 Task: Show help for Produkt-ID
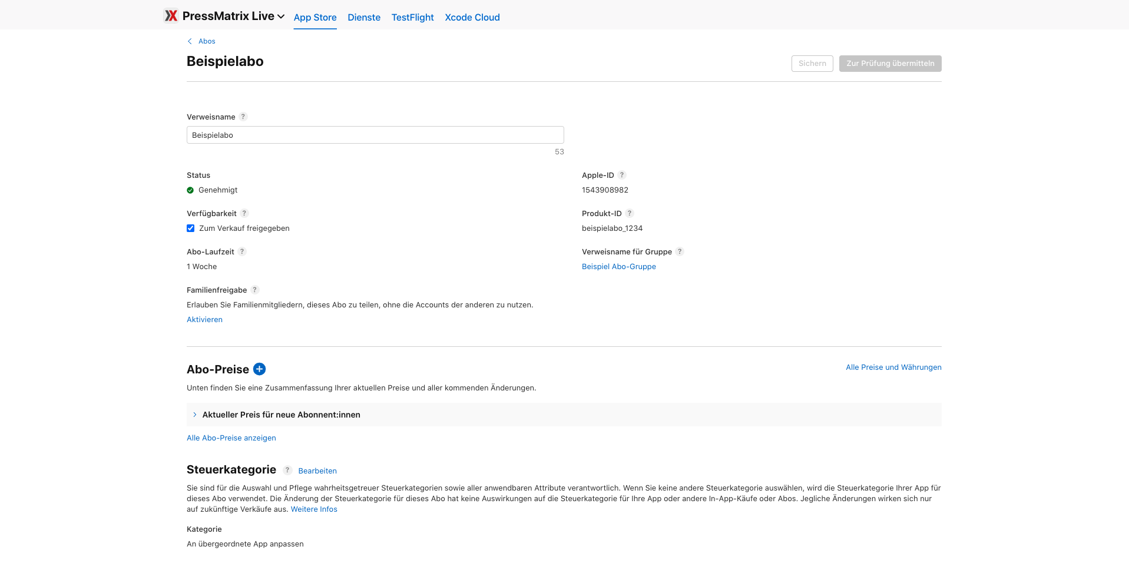(630, 213)
